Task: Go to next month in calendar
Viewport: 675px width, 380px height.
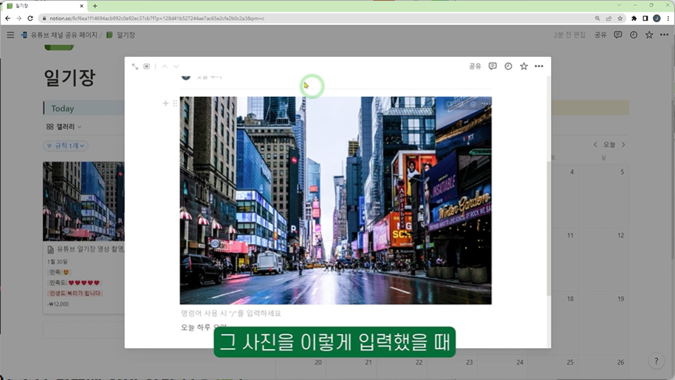Action: tap(623, 145)
